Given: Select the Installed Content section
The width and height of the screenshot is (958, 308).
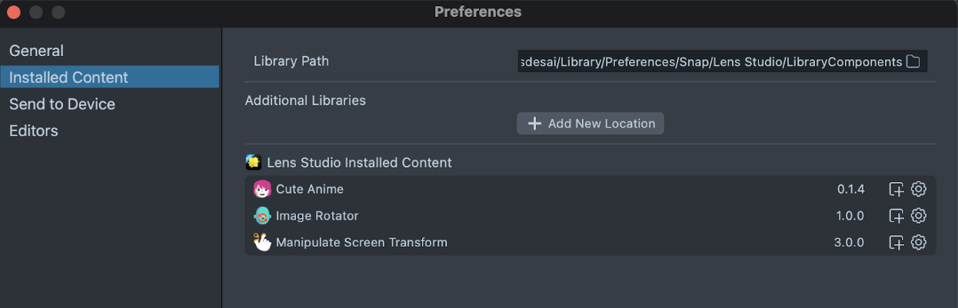Looking at the screenshot, I should (68, 78).
